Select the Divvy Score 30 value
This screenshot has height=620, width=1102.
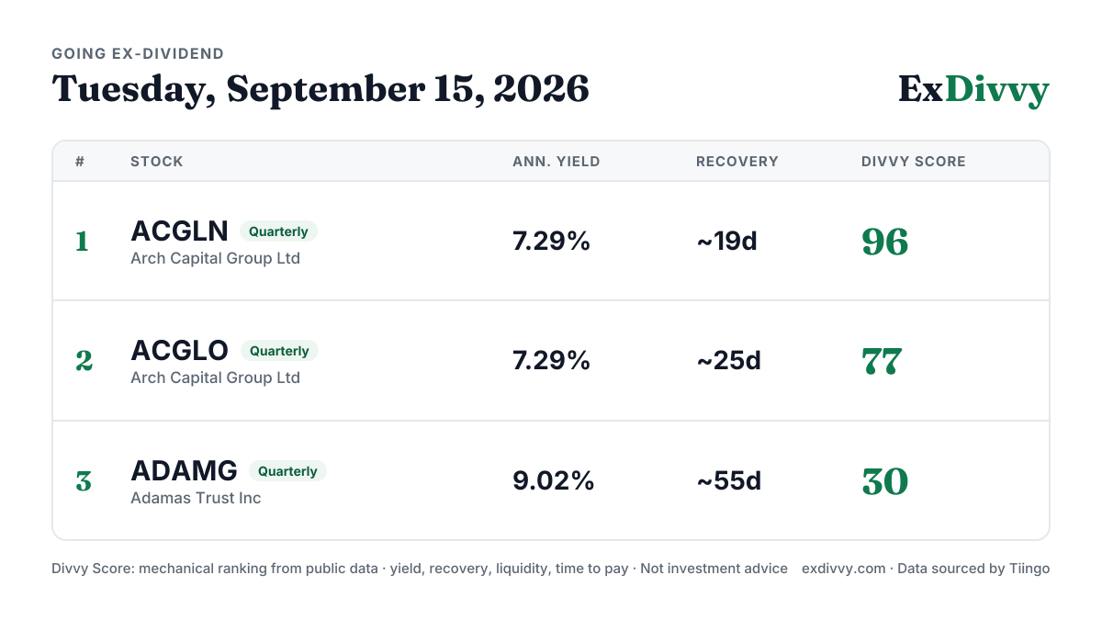tap(885, 481)
